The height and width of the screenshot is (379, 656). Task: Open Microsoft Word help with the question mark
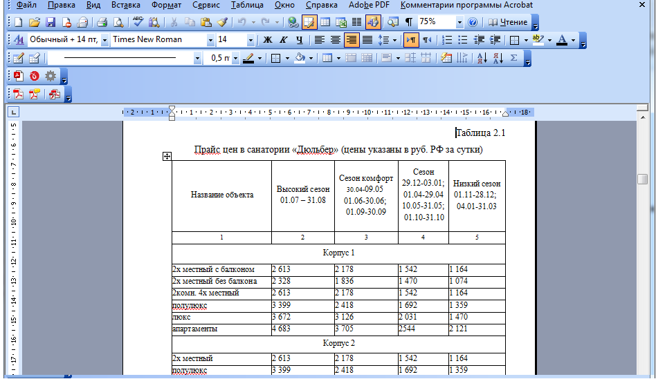(473, 22)
